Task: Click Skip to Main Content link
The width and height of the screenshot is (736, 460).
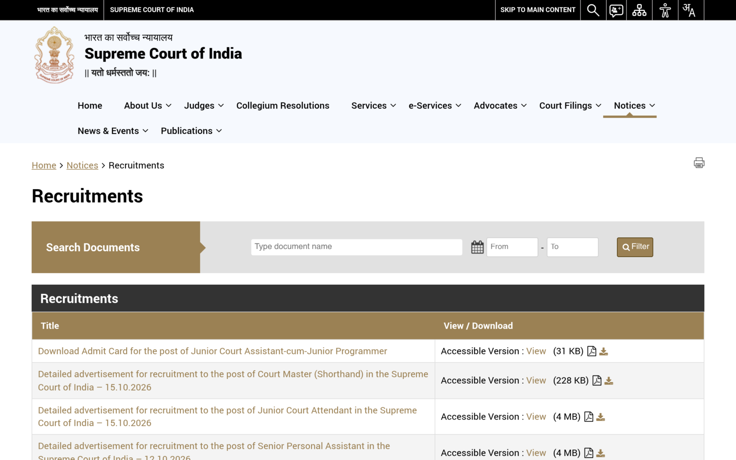Action: [538, 10]
